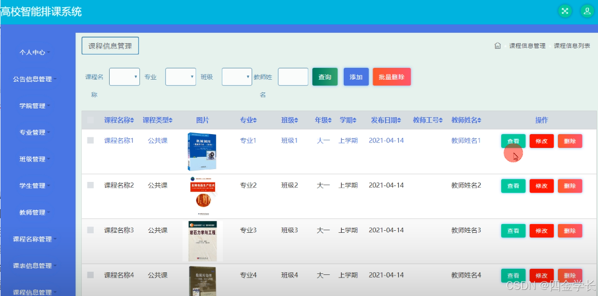Sort by 专业 column arrows
Viewport: 598px width, 296px height.
pos(255,120)
